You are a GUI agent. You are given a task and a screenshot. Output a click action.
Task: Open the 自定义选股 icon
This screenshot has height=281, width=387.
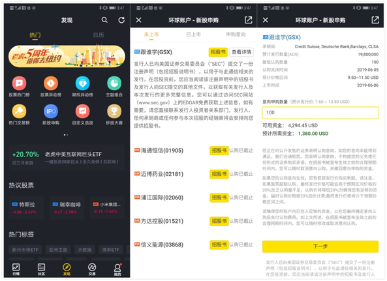pyautogui.click(x=82, y=111)
